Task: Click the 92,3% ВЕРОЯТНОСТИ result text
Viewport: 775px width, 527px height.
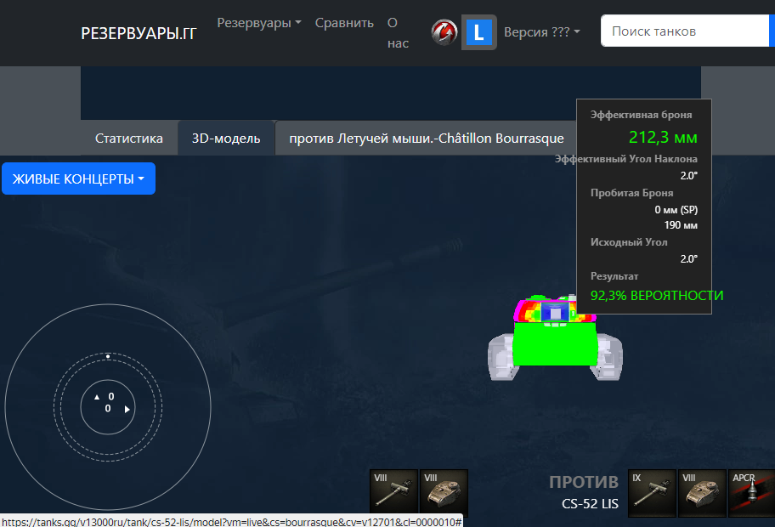Action: coord(656,295)
